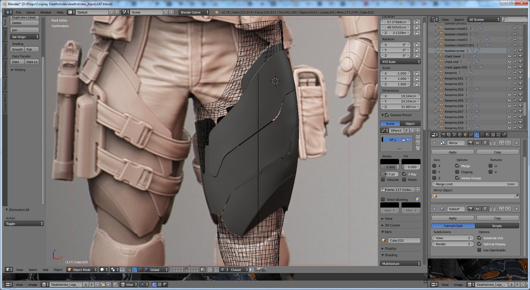The width and height of the screenshot is (530, 290).
Task: Move the Subsurf modifier up in stack
Action: pyautogui.click(x=502, y=209)
